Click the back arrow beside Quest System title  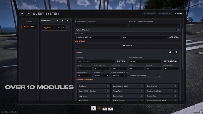(29, 14)
